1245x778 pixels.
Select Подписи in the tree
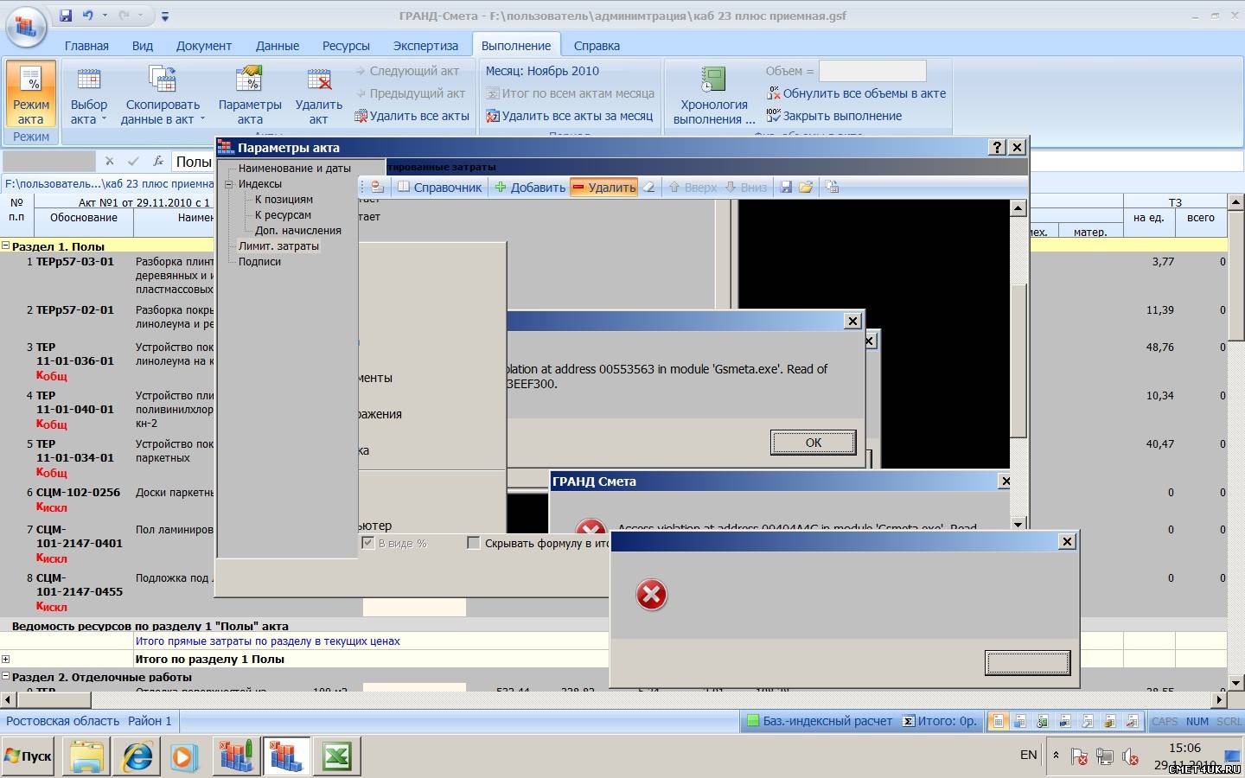click(259, 262)
